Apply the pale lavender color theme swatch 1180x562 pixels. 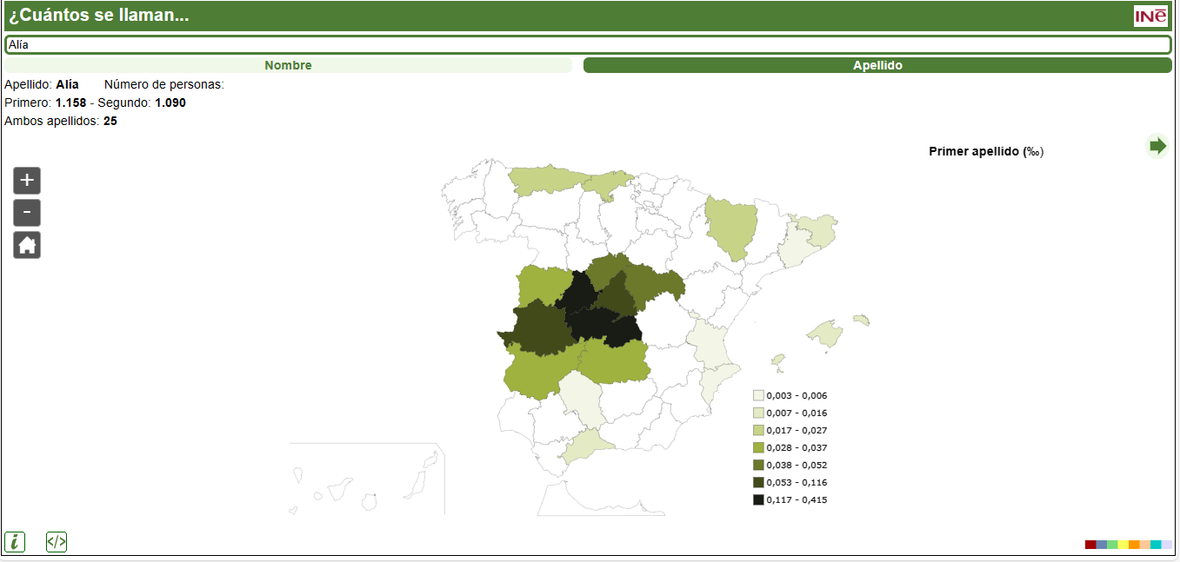tap(1167, 545)
